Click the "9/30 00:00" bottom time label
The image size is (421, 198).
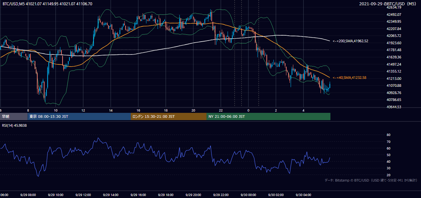248,195
